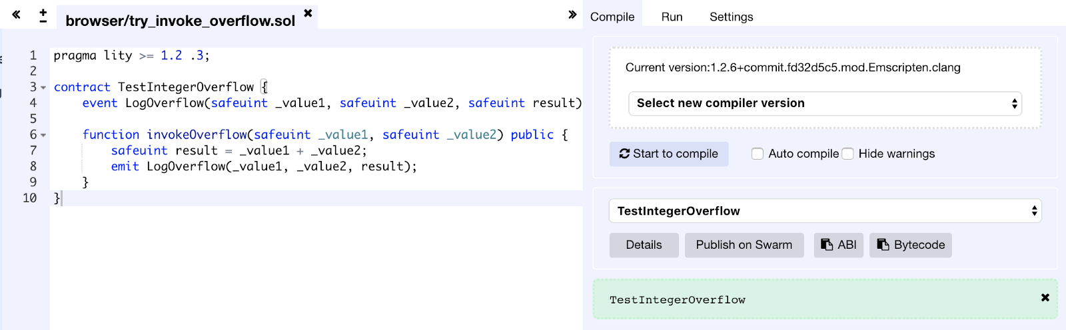Collapse the left file panel with double chevron
The height and width of the screenshot is (330, 1066).
tap(16, 15)
